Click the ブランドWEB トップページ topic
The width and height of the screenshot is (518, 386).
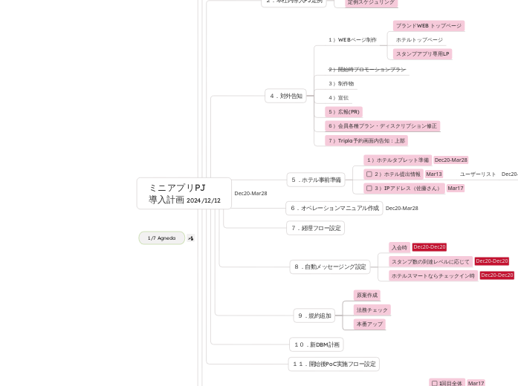pyautogui.click(x=429, y=26)
